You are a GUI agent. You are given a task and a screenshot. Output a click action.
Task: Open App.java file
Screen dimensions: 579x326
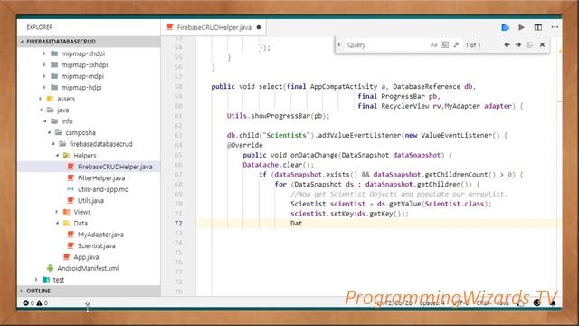86,257
